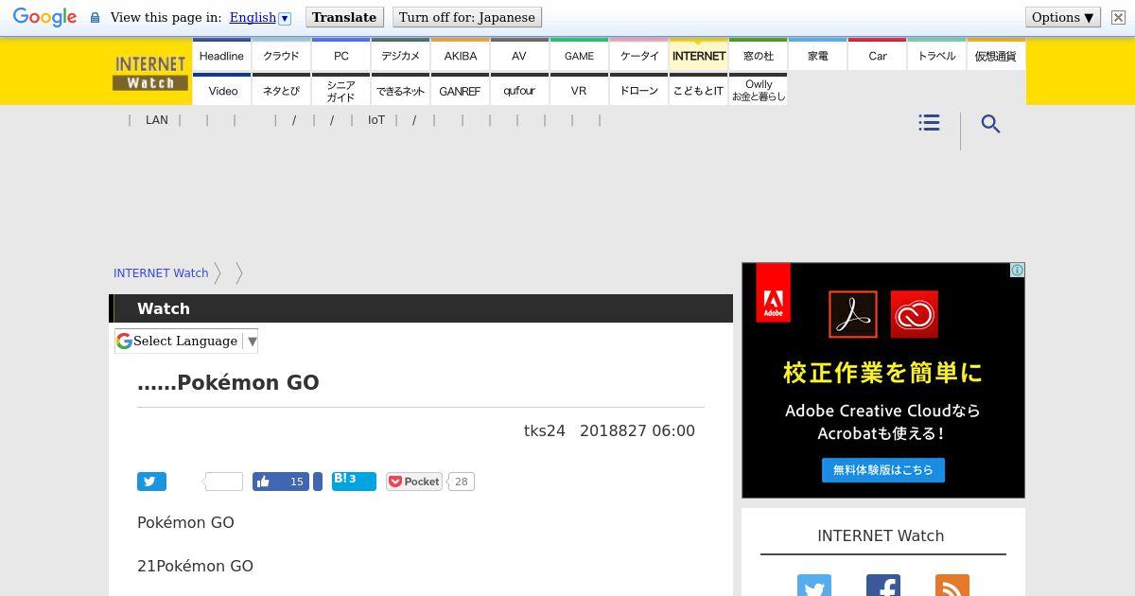Open the デジカメ tab
Screen dimensions: 1135x596
tap(400, 56)
